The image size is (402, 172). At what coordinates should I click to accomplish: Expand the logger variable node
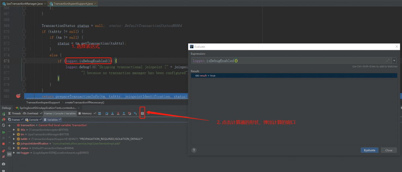click(14, 153)
